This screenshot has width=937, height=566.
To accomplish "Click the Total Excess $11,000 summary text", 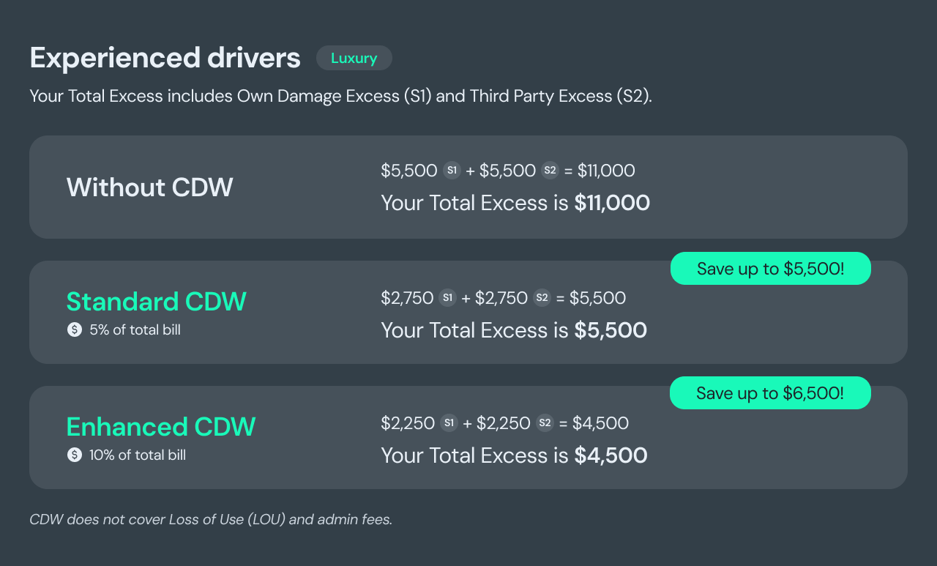I will pyautogui.click(x=515, y=203).
